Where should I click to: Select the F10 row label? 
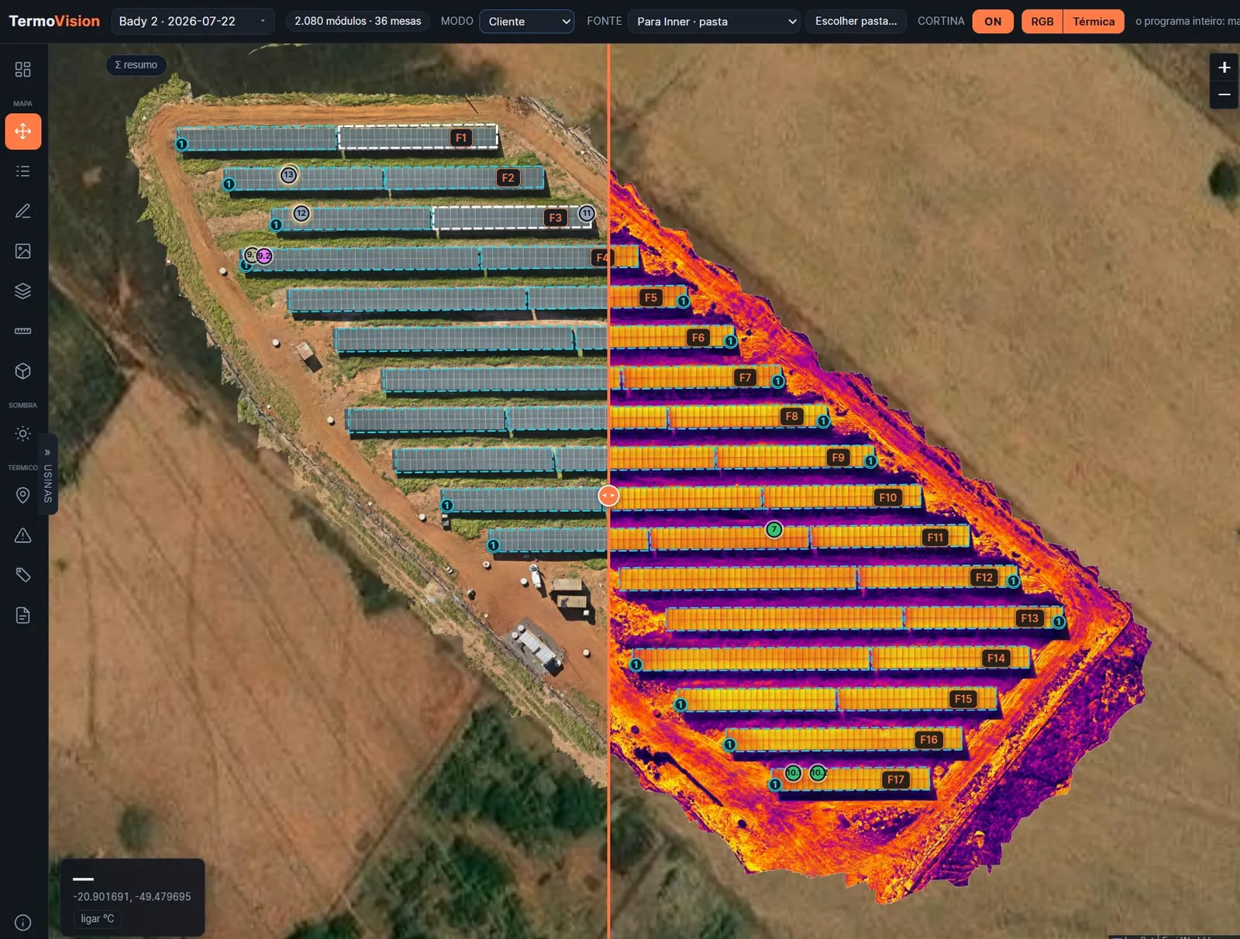pyautogui.click(x=887, y=497)
